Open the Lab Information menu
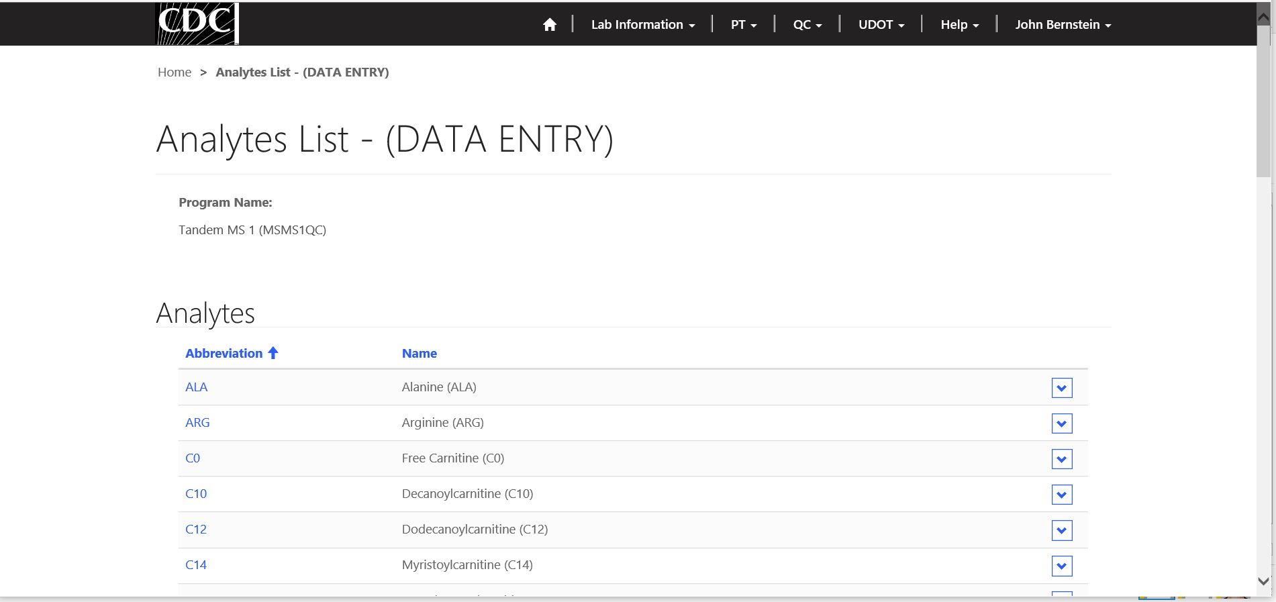The width and height of the screenshot is (1276, 602). pyautogui.click(x=642, y=25)
